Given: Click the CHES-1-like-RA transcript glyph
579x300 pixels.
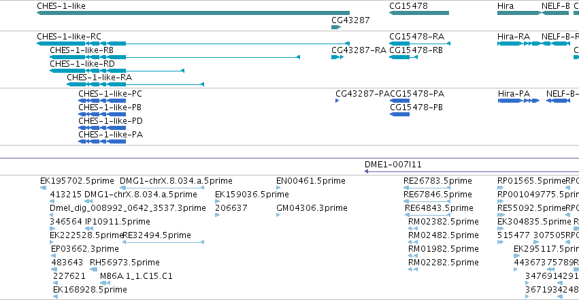Looking at the screenshot, I should coord(135,84).
